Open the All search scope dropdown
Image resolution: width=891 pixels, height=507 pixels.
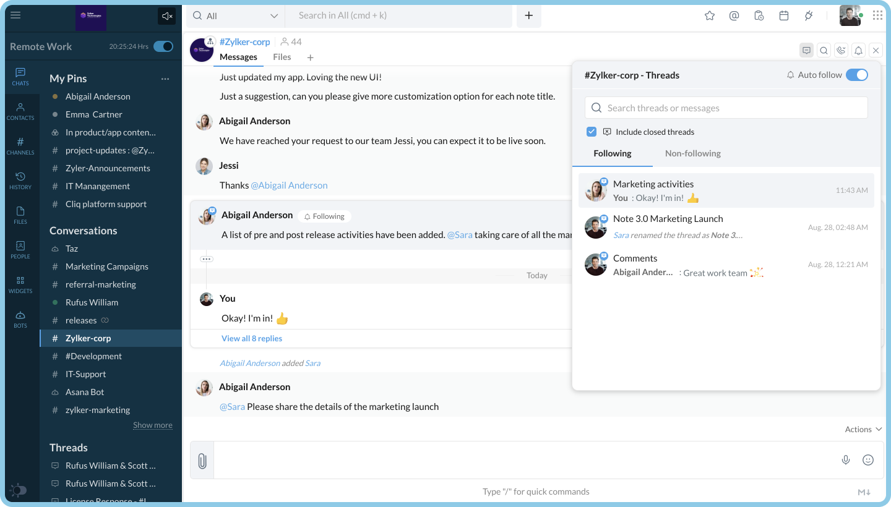tap(235, 16)
